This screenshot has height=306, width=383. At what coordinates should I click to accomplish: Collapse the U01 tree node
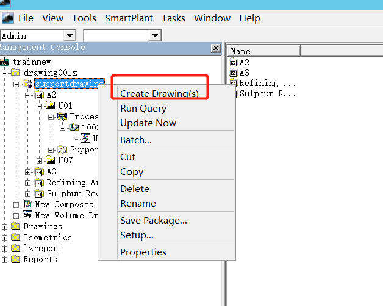pyautogui.click(x=39, y=106)
